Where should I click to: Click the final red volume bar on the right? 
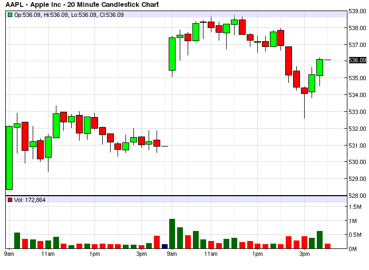pyautogui.click(x=327, y=246)
